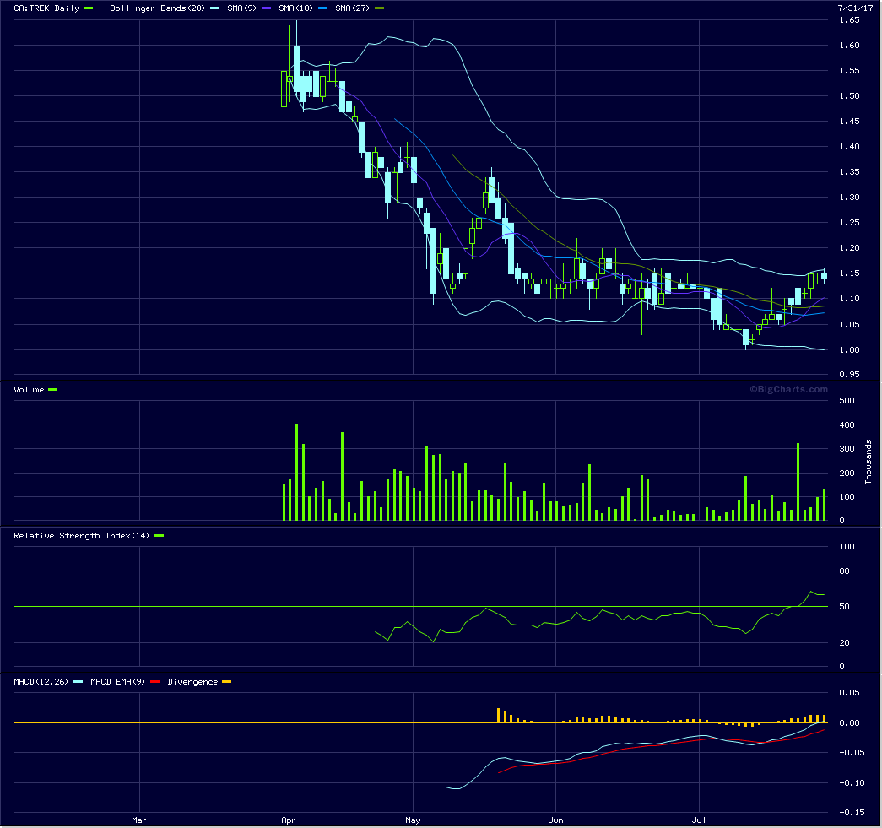Click the 1.00 price axis label
This screenshot has height=828, width=882.
click(849, 350)
